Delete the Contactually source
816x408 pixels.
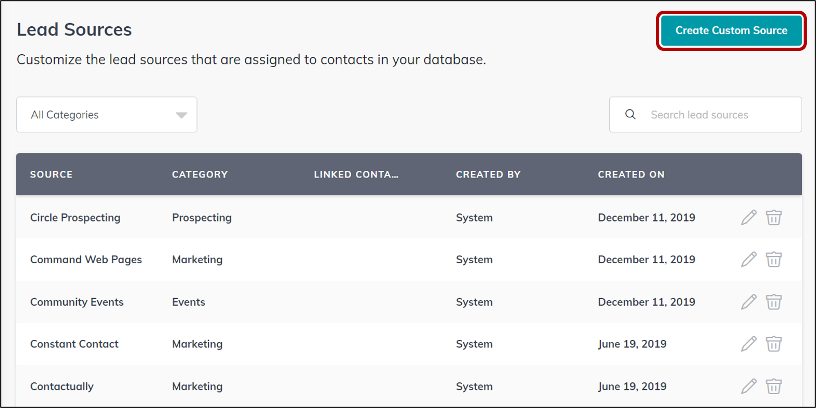[774, 386]
